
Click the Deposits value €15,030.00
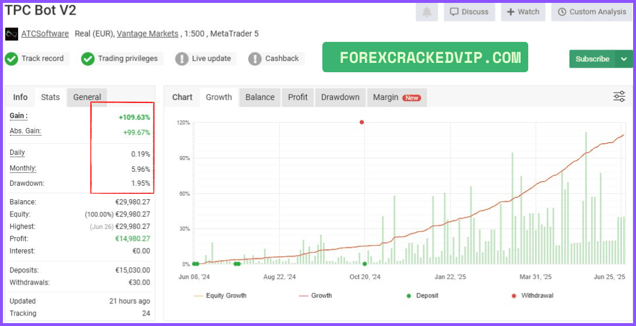coord(133,270)
